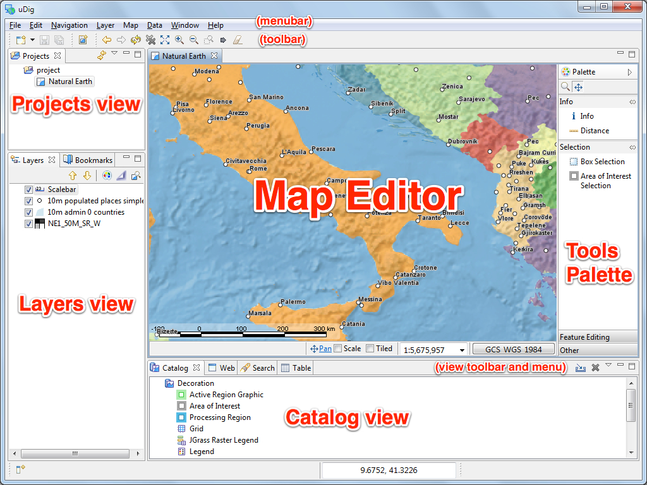Screen dimensions: 647x485
Task: Expand the Other drawer in Palette
Action: click(x=598, y=350)
